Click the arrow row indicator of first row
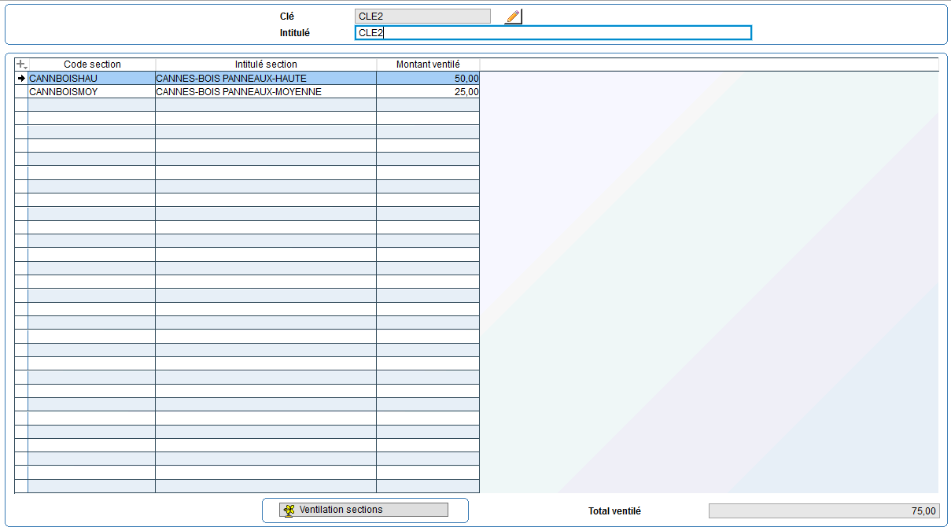This screenshot has height=527, width=951. click(x=21, y=79)
